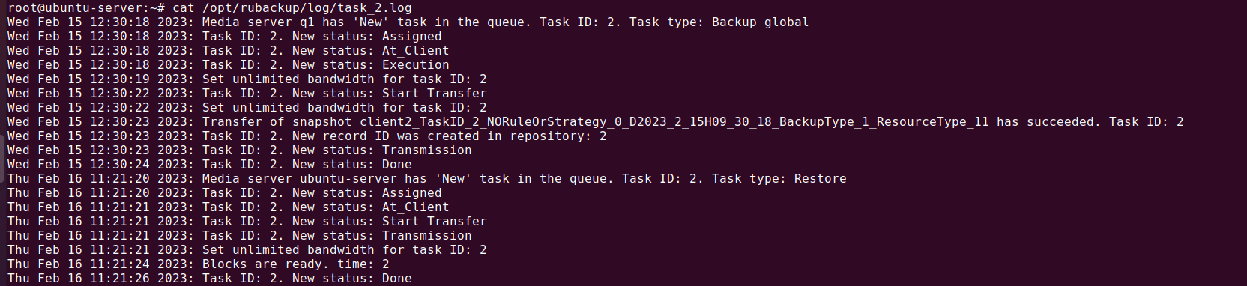Viewport: 1247px width, 286px height.
Task: Click the final 'Done' status at 11:21:26
Action: (396, 279)
